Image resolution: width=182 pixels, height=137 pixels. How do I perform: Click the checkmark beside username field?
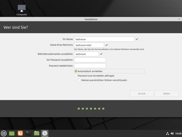(101, 54)
